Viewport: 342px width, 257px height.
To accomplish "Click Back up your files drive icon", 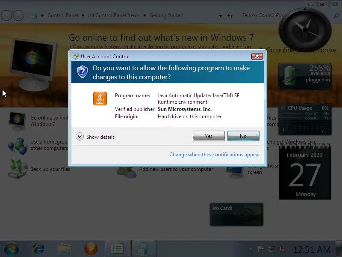I will (x=18, y=169).
